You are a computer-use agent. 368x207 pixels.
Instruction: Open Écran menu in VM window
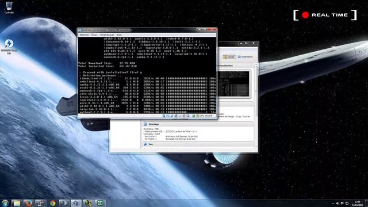tap(94, 34)
